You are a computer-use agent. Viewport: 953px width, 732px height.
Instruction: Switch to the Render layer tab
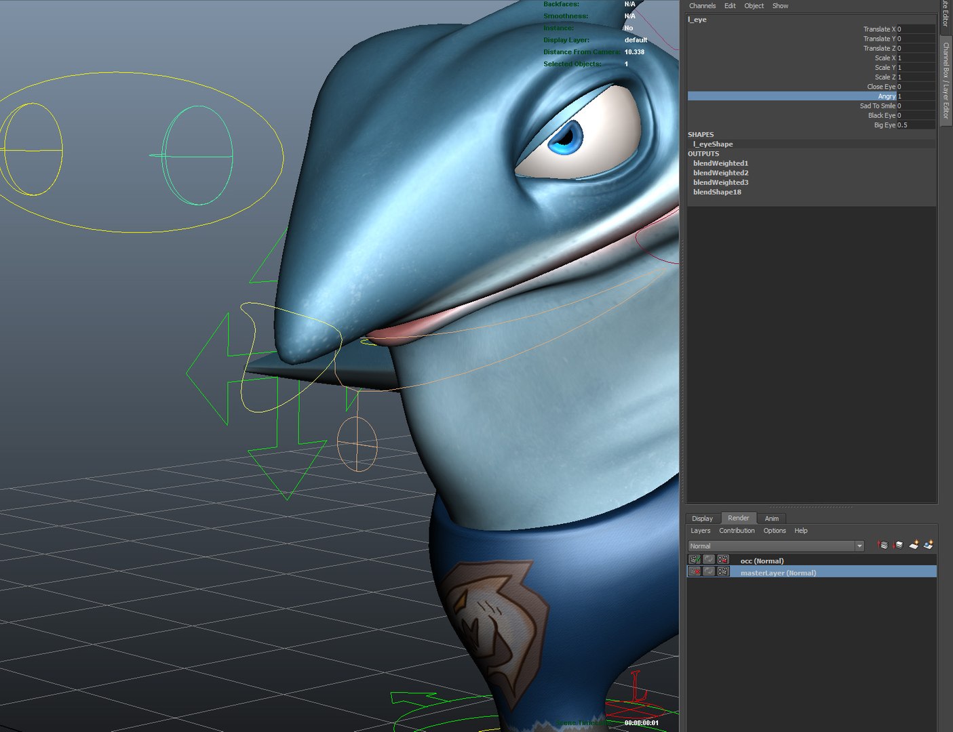(739, 518)
